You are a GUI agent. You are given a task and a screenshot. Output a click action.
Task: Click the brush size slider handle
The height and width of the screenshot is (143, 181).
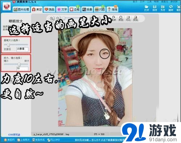click(8, 45)
